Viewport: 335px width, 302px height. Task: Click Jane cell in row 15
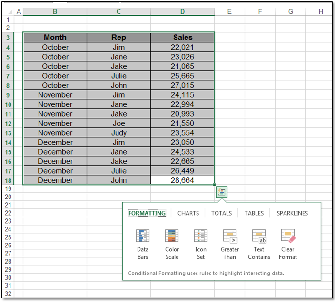tap(118, 151)
